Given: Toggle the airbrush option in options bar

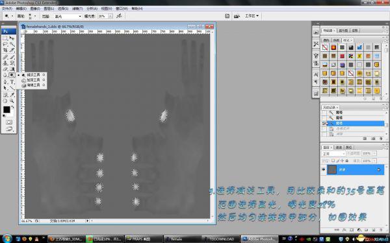Looking at the screenshot, I should click(x=119, y=16).
